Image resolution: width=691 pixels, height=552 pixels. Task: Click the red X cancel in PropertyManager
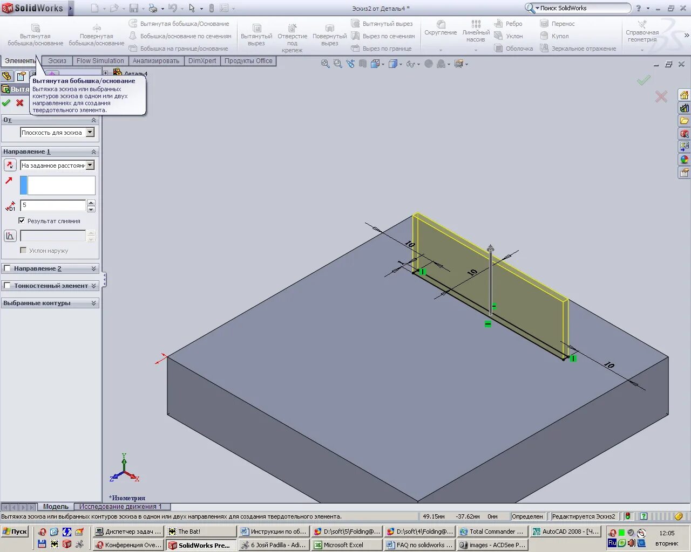click(20, 102)
